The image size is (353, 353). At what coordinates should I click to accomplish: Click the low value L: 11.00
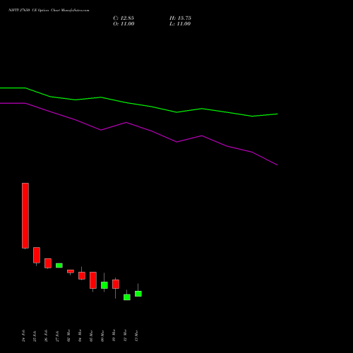click(180, 24)
